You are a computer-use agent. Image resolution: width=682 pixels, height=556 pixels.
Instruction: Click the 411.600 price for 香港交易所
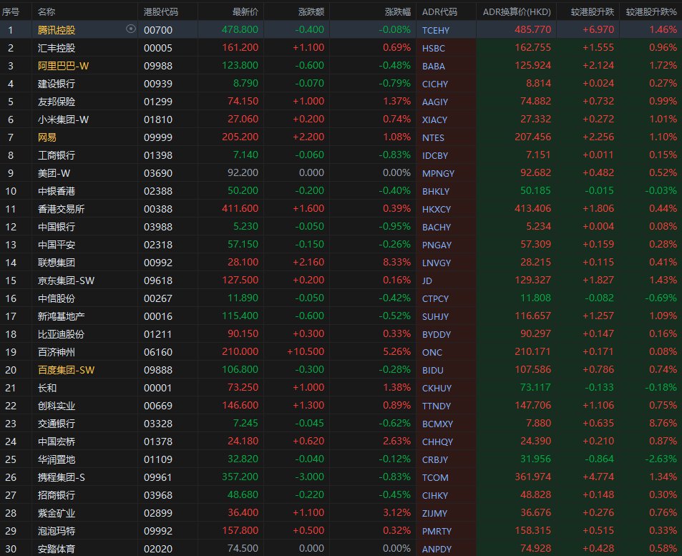240,208
